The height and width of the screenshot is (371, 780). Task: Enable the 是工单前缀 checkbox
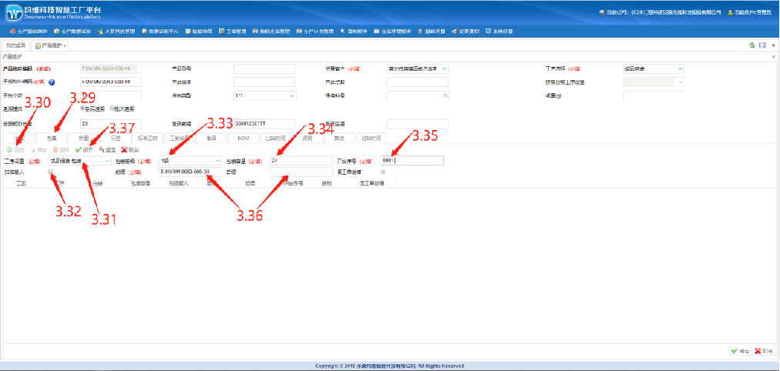(383, 172)
